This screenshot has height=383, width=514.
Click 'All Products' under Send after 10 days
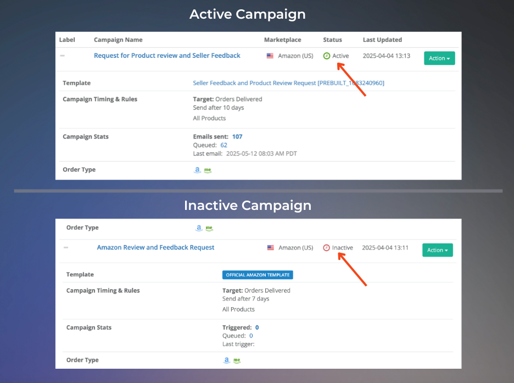209,118
